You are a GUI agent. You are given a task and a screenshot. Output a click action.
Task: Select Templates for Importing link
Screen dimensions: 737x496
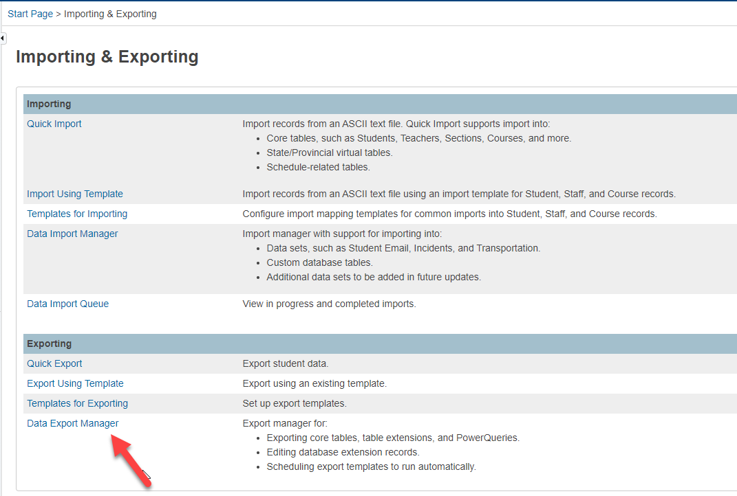(x=77, y=214)
